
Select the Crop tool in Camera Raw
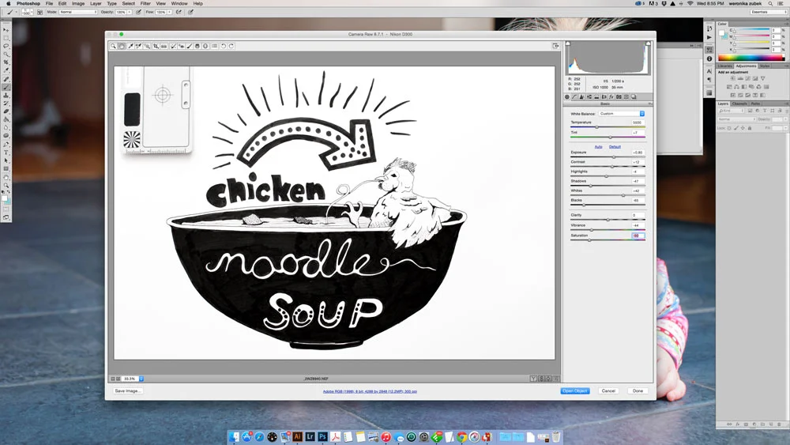pyautogui.click(x=156, y=46)
